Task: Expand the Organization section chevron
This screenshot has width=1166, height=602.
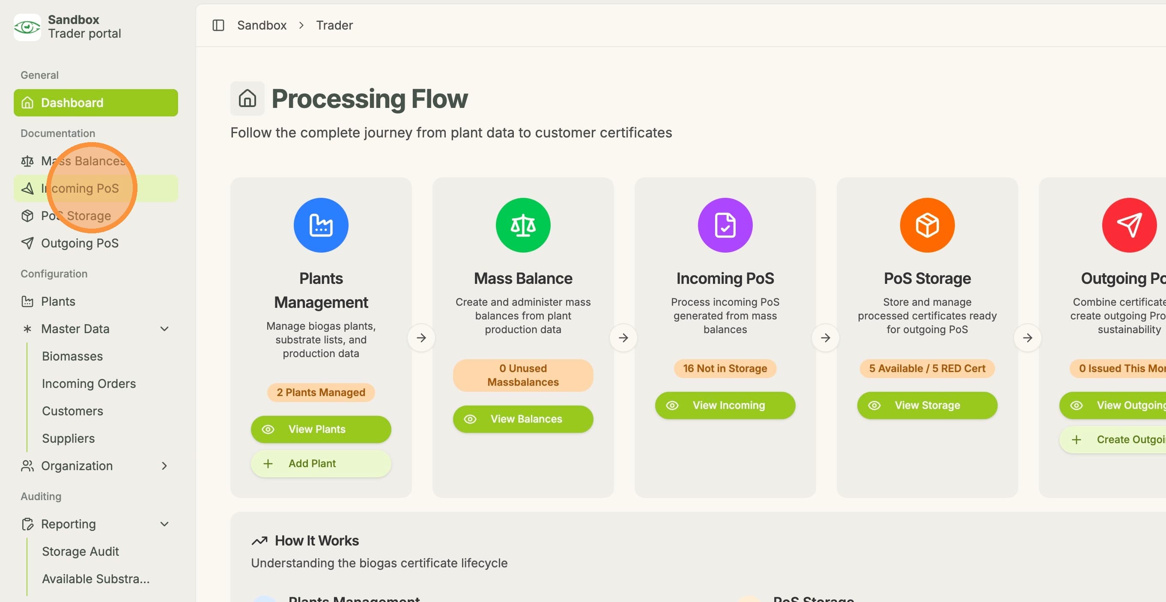Action: (x=164, y=466)
